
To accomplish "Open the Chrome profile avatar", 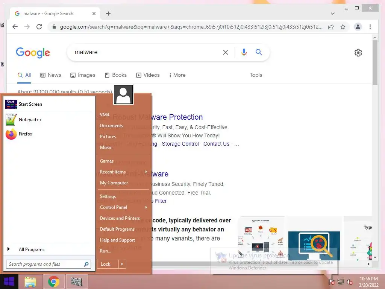I will tap(358, 27).
